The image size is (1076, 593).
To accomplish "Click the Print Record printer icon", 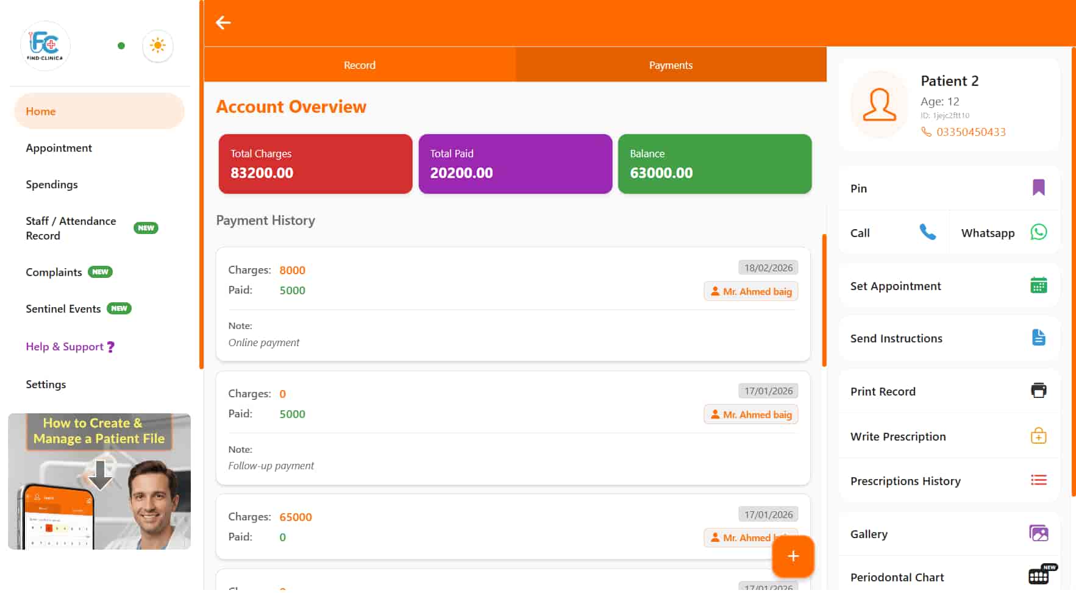I will [x=1039, y=390].
